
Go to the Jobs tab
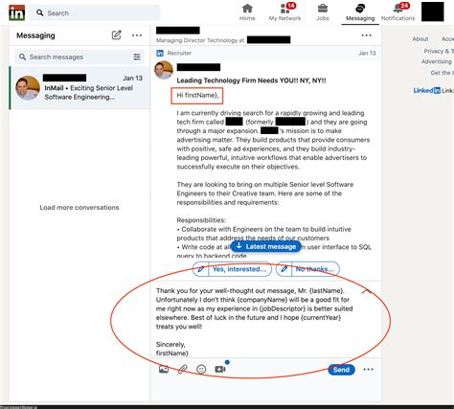click(323, 12)
